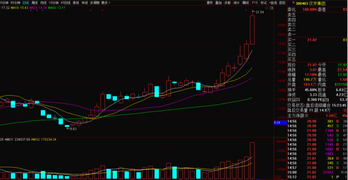Add stock via +自选 button
The width and height of the screenshot is (348, 180).
click(x=273, y=3)
